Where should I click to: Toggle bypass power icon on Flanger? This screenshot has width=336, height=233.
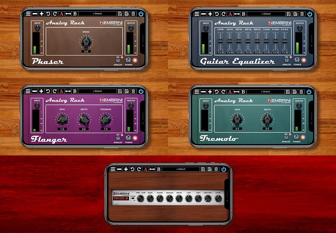pos(141,91)
